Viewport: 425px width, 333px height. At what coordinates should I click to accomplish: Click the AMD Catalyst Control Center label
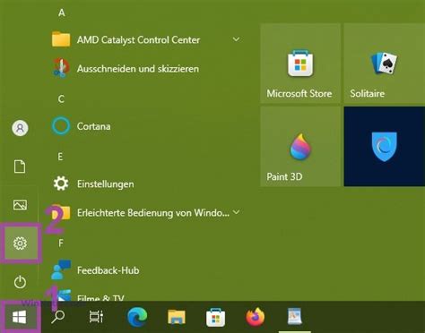coord(138,39)
